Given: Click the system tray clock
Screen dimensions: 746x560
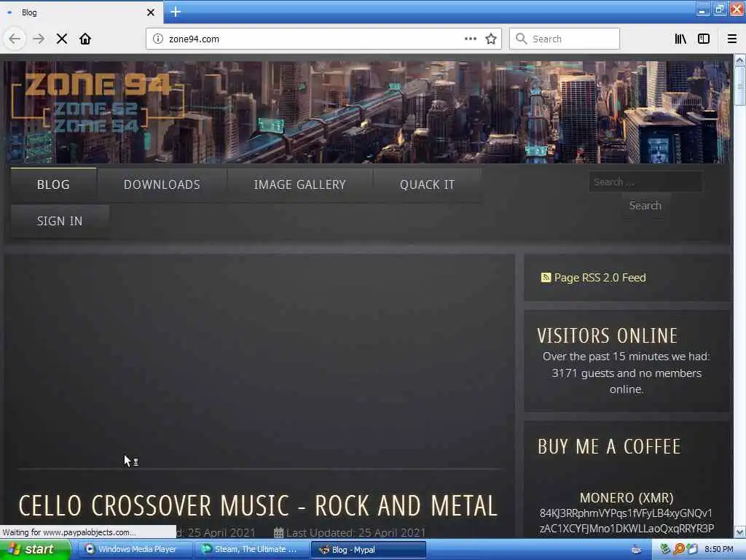Looking at the screenshot, I should click(719, 550).
